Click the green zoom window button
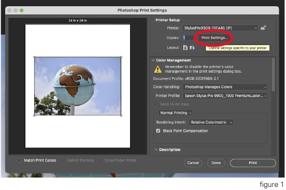Image resolution: width=286 pixels, height=190 pixels. click(22, 10)
